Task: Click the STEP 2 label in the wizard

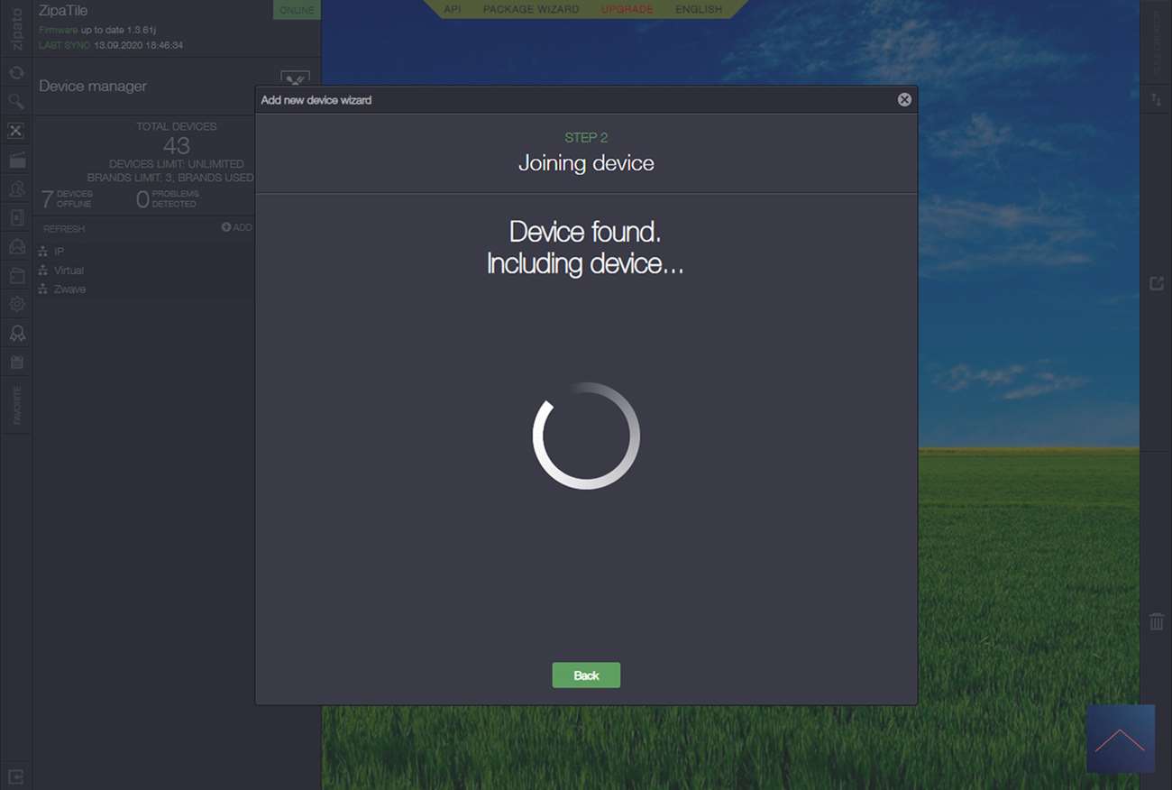Action: pyautogui.click(x=586, y=138)
